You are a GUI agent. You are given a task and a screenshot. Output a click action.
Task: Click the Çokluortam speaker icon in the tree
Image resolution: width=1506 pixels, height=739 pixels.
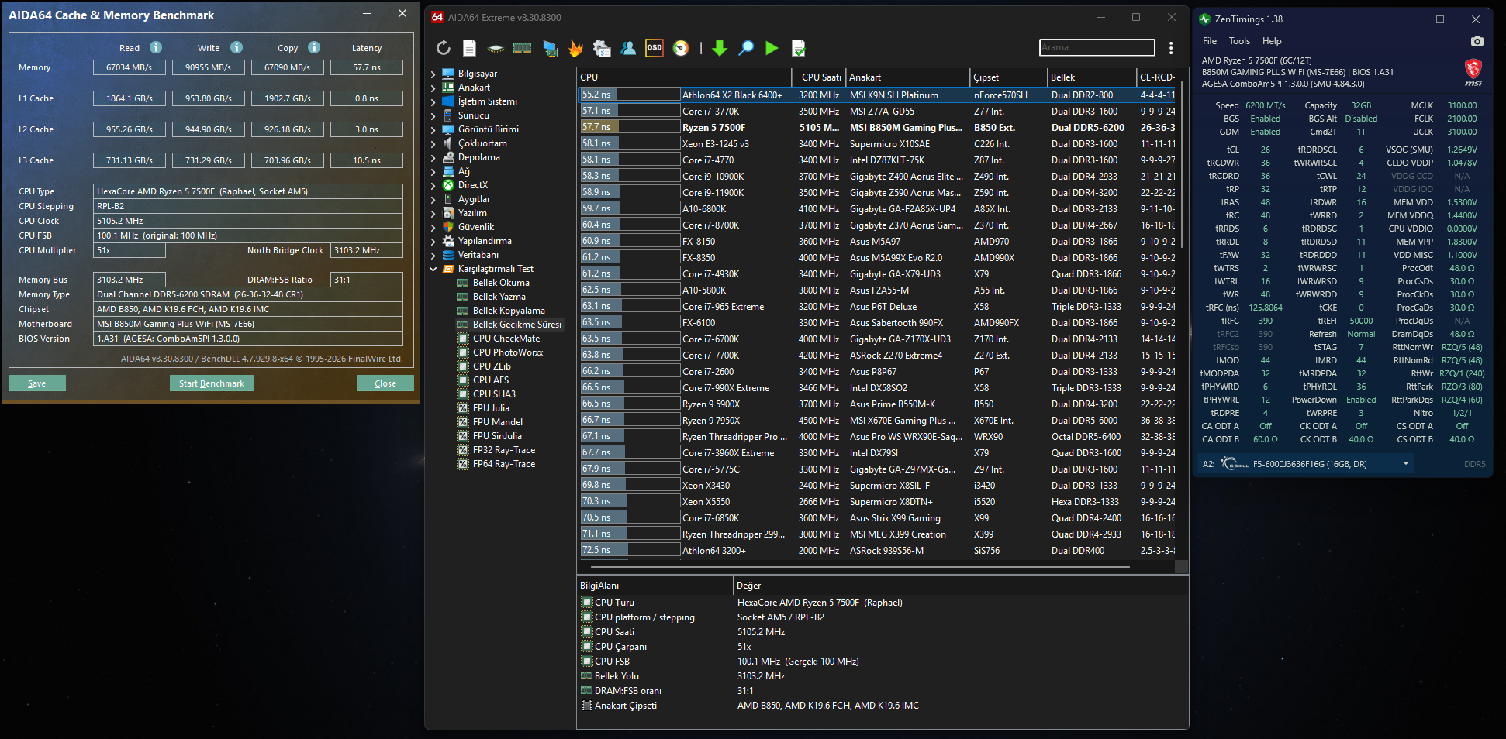pyautogui.click(x=448, y=143)
